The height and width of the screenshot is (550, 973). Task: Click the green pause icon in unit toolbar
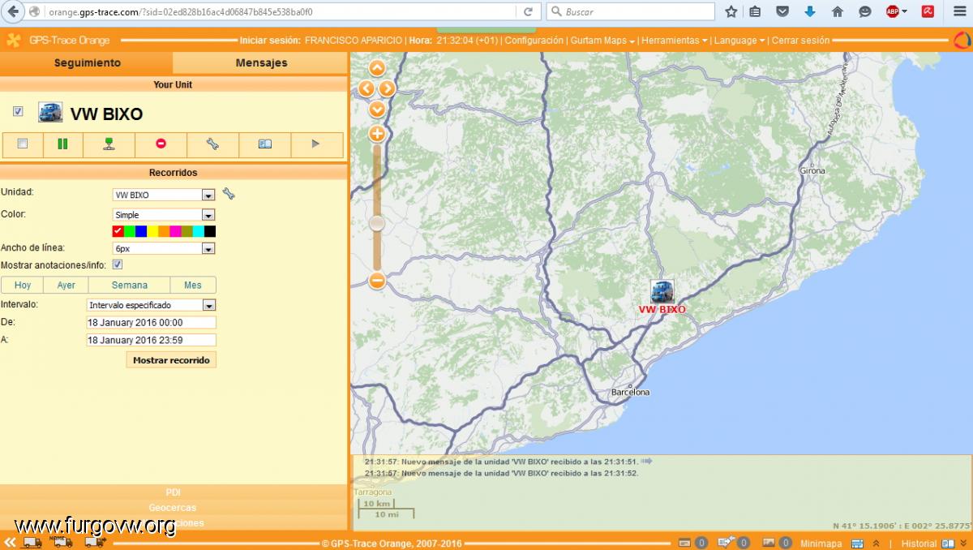62,144
